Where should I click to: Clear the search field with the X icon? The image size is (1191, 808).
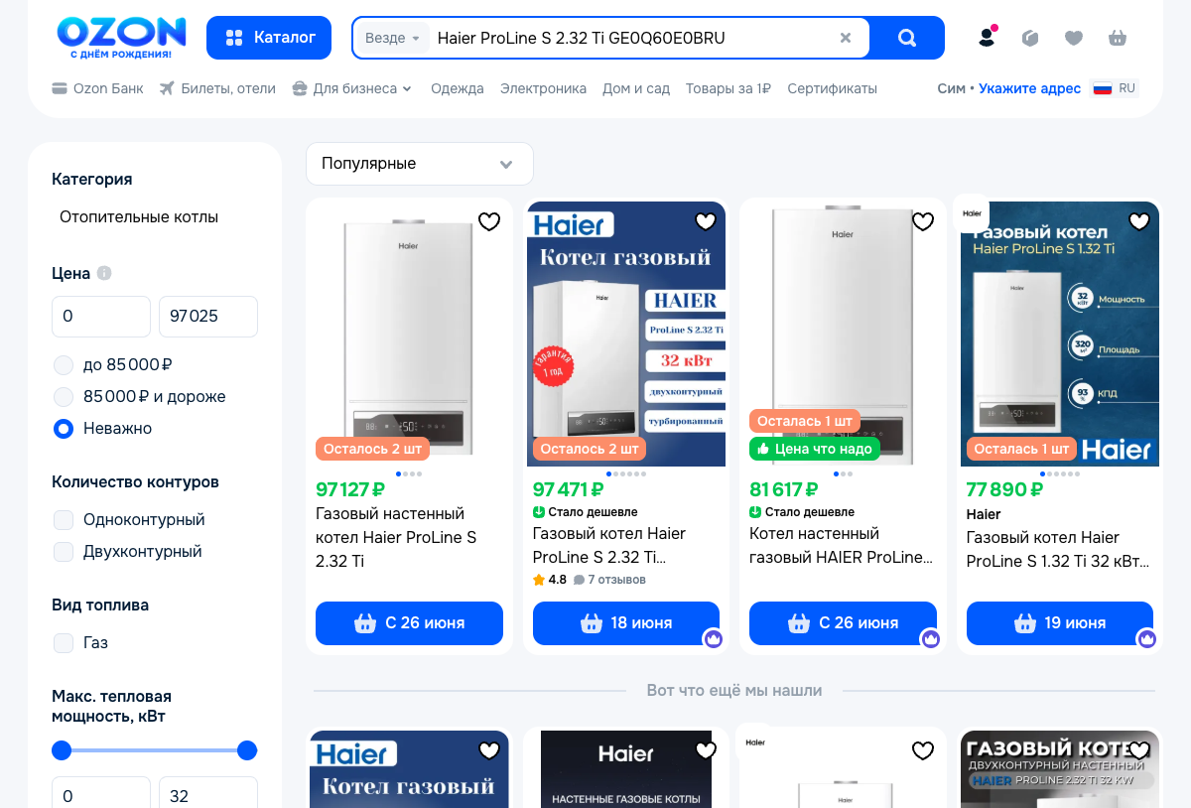coord(846,38)
